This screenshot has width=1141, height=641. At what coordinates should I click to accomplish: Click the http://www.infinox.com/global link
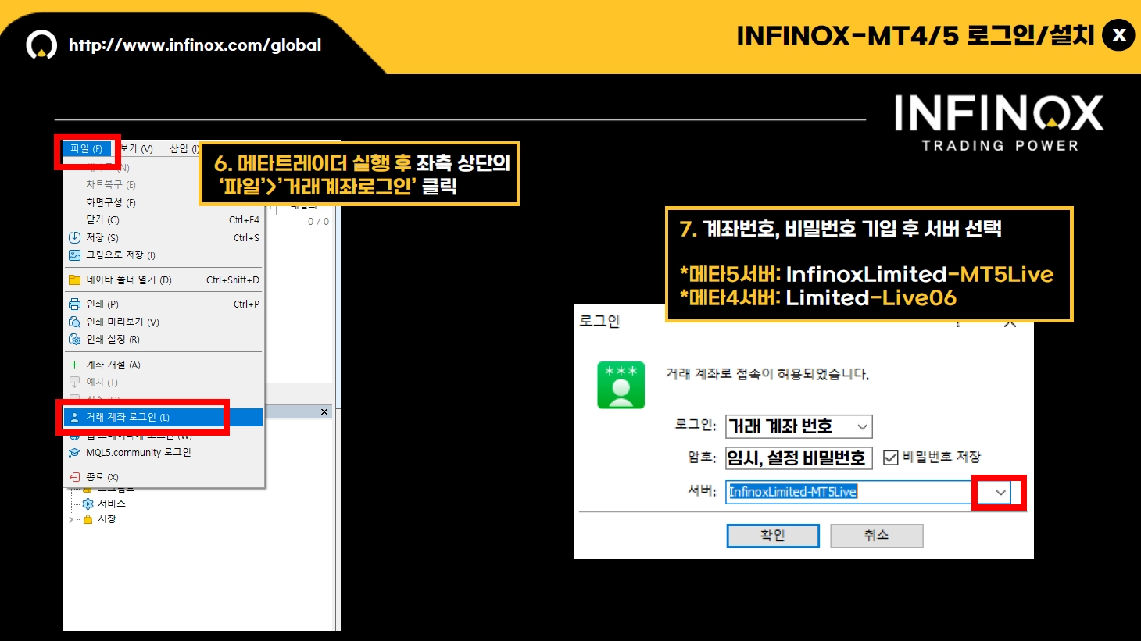point(195,45)
